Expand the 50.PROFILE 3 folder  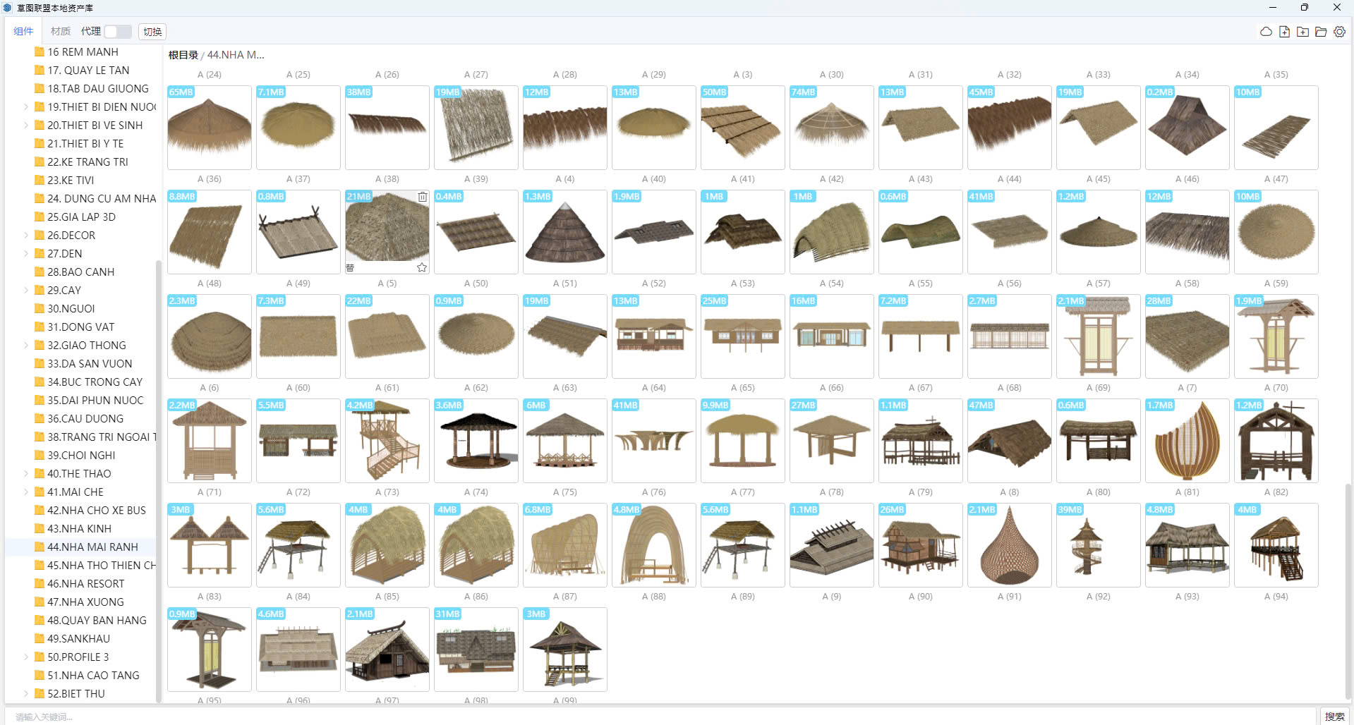(x=26, y=657)
